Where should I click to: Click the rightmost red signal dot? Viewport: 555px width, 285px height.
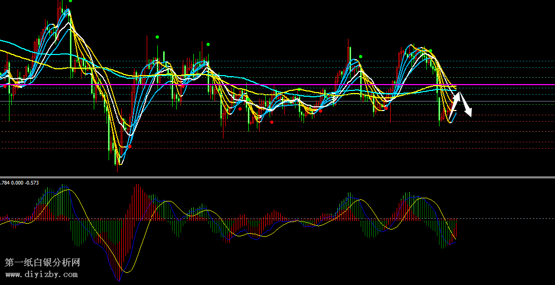[x=386, y=107]
